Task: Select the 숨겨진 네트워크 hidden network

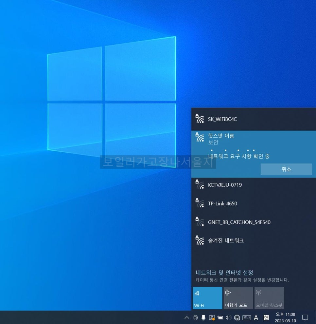Action: (254, 240)
